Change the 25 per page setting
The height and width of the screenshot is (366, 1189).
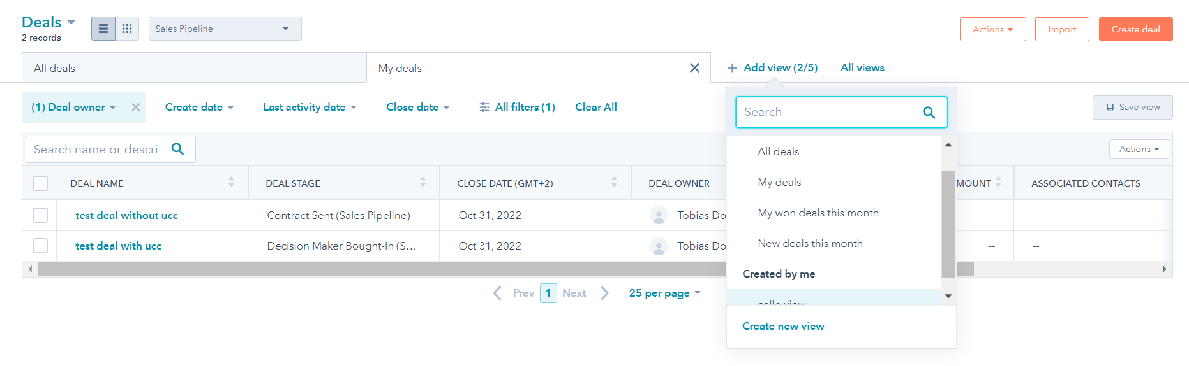(665, 293)
